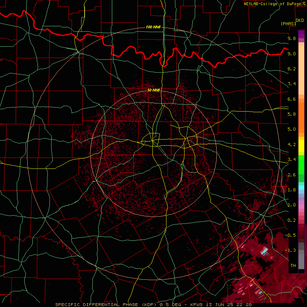
Task: Select the 100 NMI range ring label
Action: tap(153, 27)
